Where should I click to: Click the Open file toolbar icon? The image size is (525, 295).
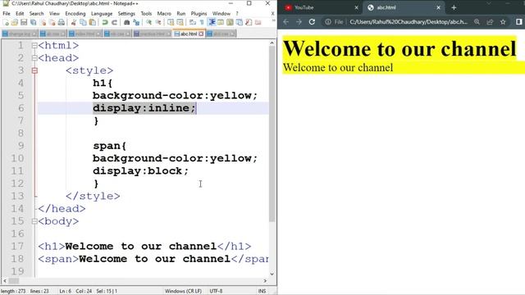coord(15,22)
